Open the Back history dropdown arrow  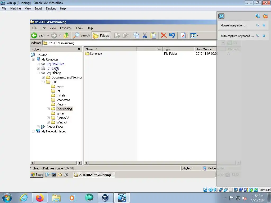point(48,36)
